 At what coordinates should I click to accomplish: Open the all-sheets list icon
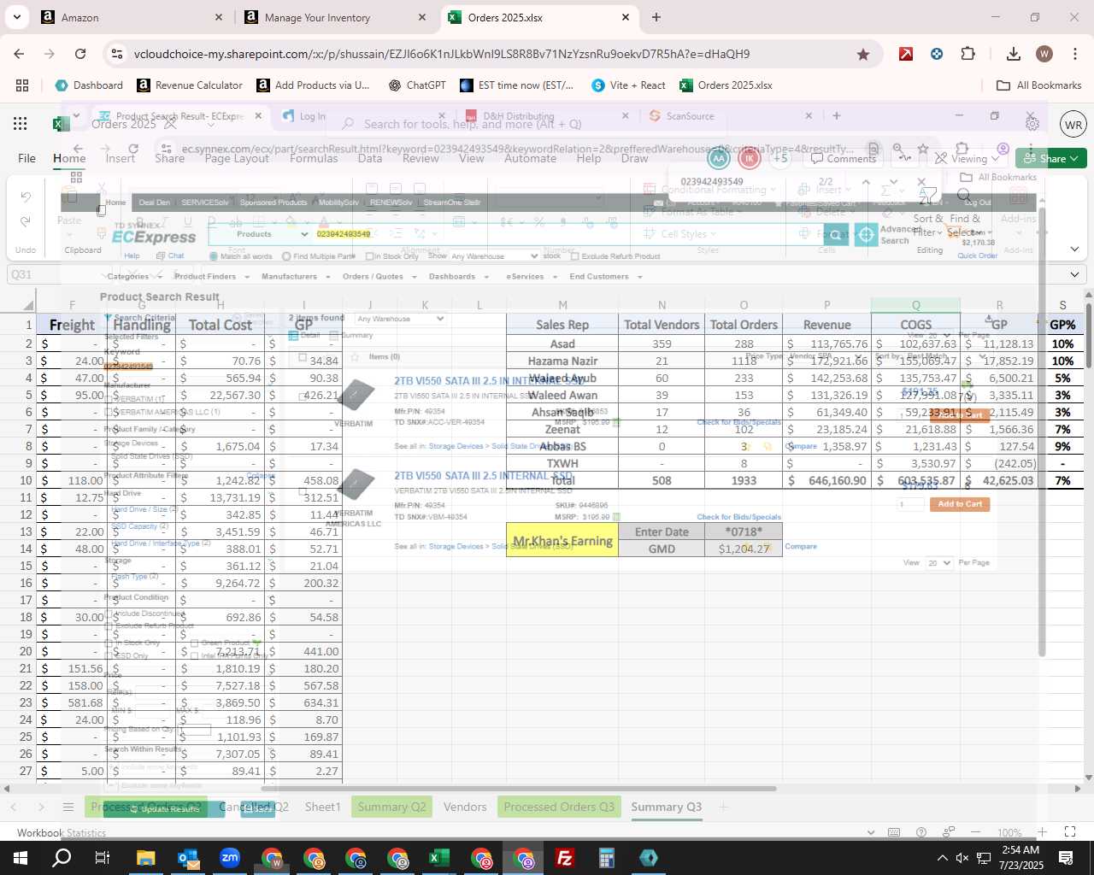68,807
